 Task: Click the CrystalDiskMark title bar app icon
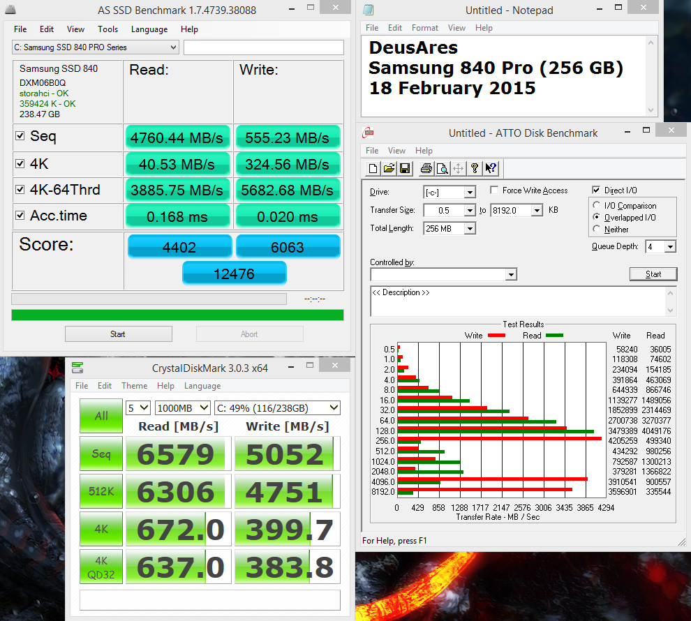tap(77, 368)
